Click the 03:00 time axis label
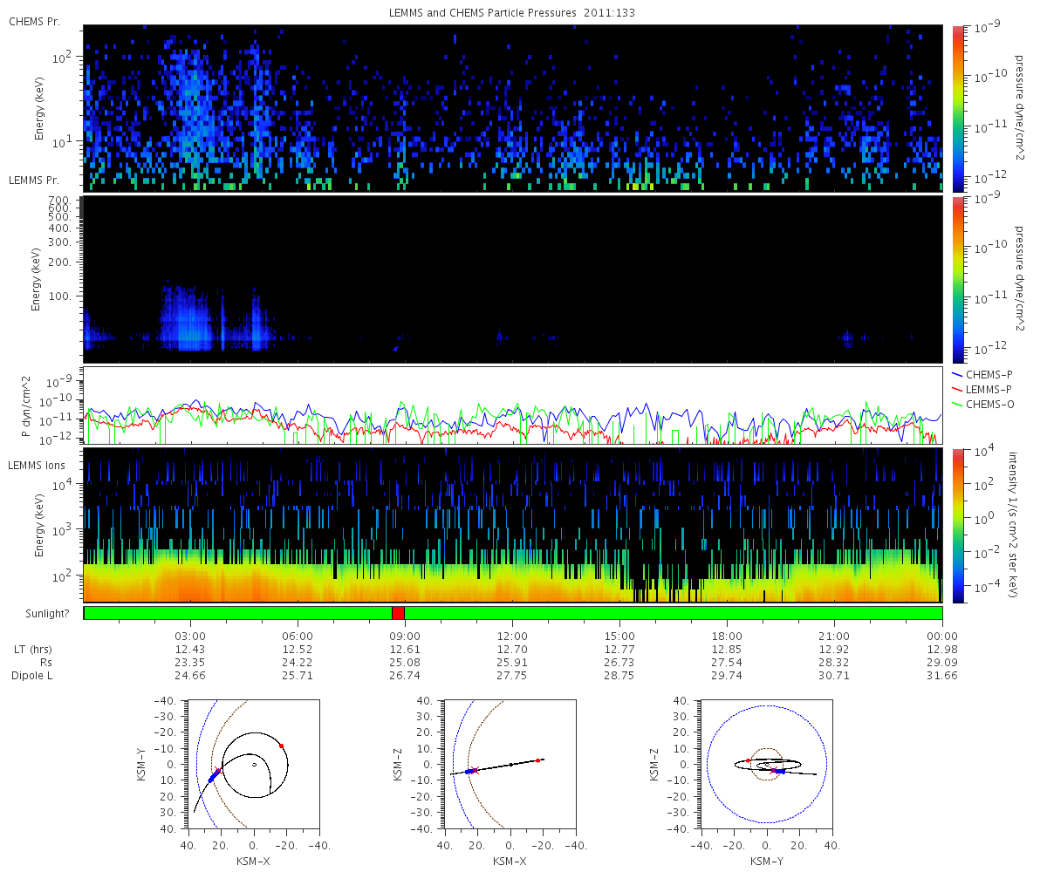The width and height of the screenshot is (1047, 872). pos(190,636)
